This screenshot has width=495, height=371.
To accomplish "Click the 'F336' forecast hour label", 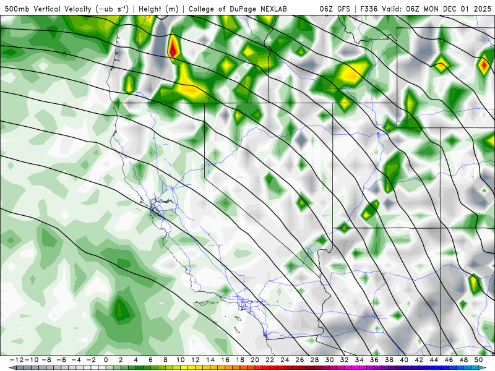I will [x=369, y=9].
